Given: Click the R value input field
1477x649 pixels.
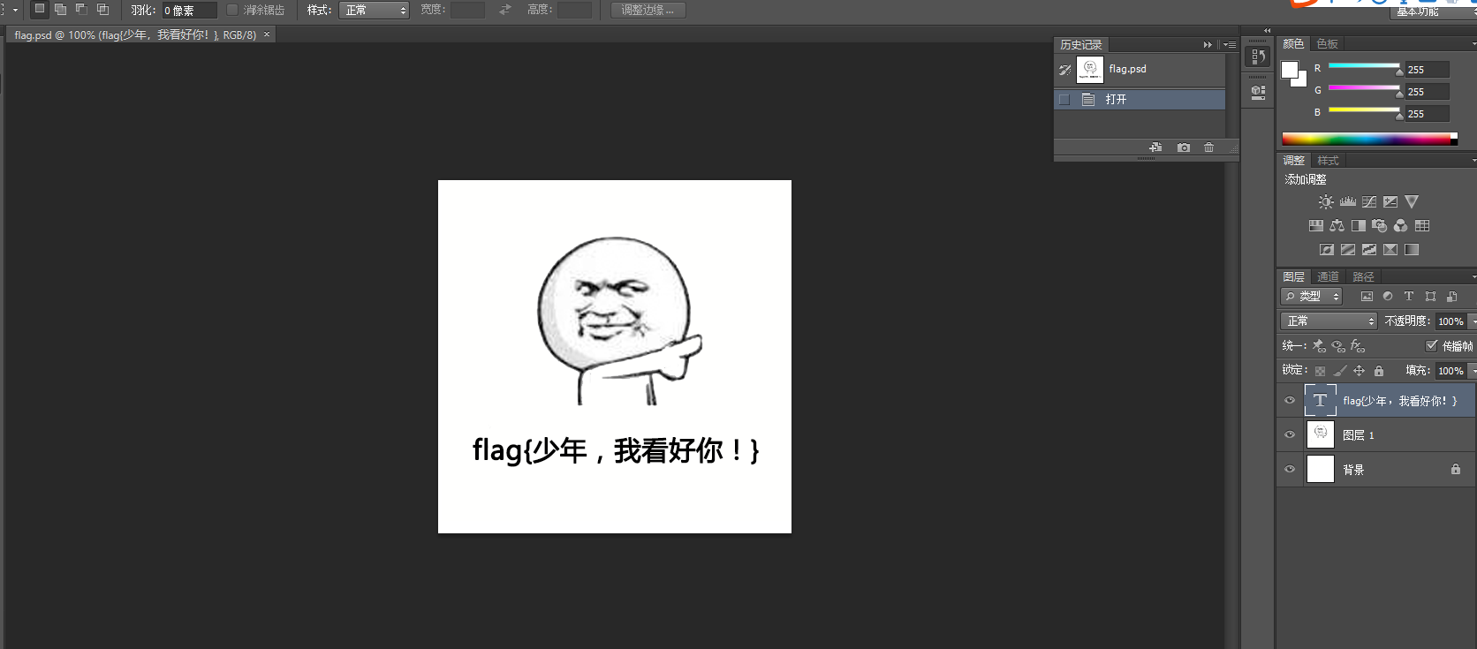Looking at the screenshot, I should click(x=1428, y=70).
